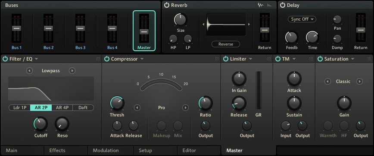374x156 pixels.
Task: Click the Delay Feedb knob
Action: tap(291, 37)
